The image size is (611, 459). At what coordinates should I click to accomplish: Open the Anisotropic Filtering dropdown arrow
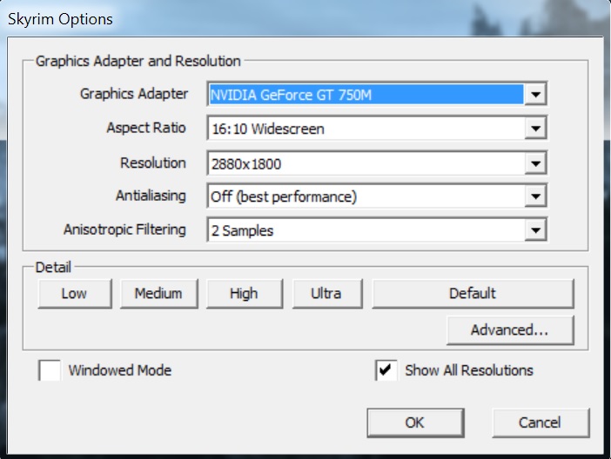(x=535, y=230)
